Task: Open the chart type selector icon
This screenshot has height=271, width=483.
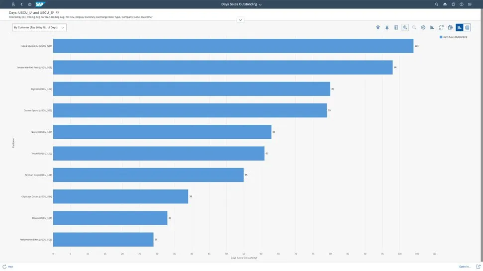Action: coord(432,27)
